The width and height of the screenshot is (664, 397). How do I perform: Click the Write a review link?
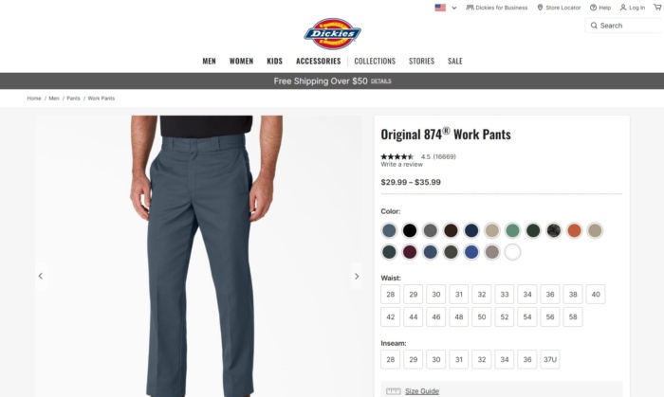[x=401, y=165]
